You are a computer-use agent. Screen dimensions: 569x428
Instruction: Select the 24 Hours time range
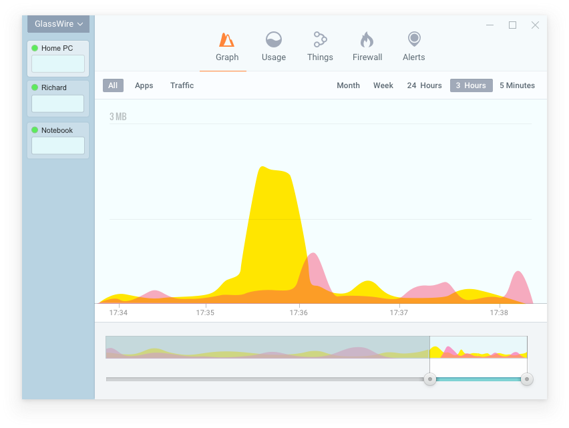tap(424, 85)
